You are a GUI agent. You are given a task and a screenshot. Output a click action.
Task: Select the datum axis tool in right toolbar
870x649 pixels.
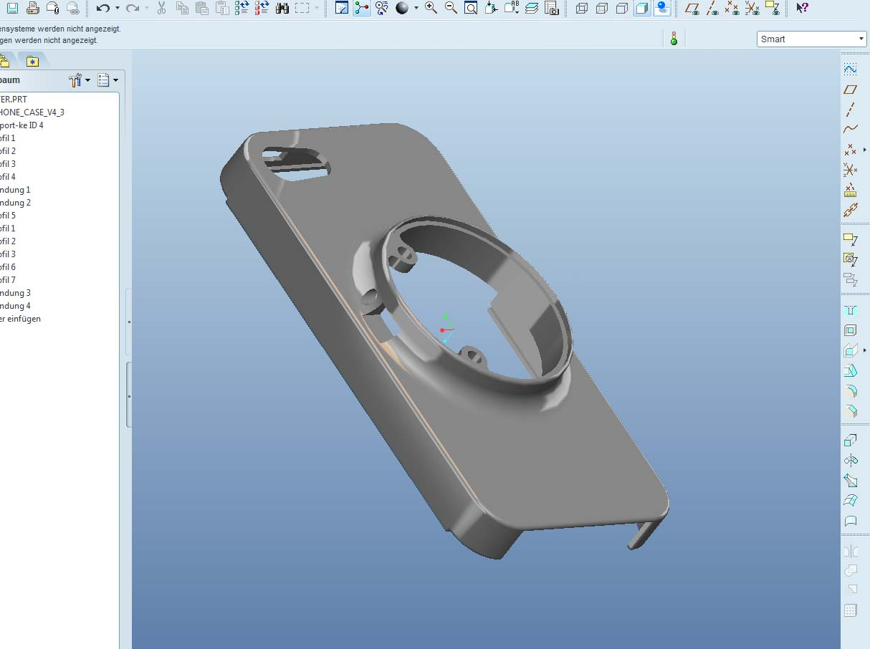[x=851, y=110]
